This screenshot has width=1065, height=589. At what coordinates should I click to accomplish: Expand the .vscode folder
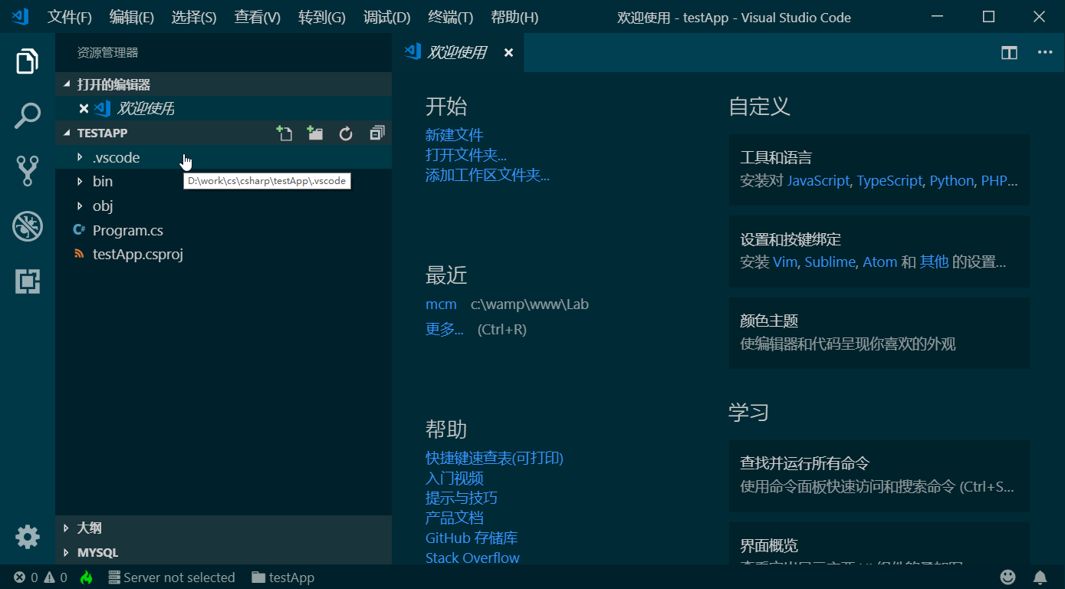coord(116,158)
